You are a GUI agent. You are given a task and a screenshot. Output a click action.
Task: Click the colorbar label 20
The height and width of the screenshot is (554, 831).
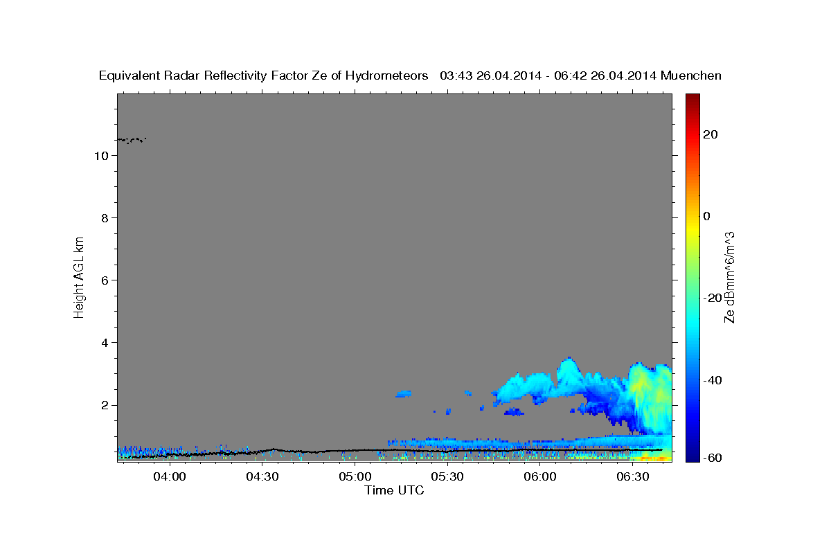(x=711, y=134)
